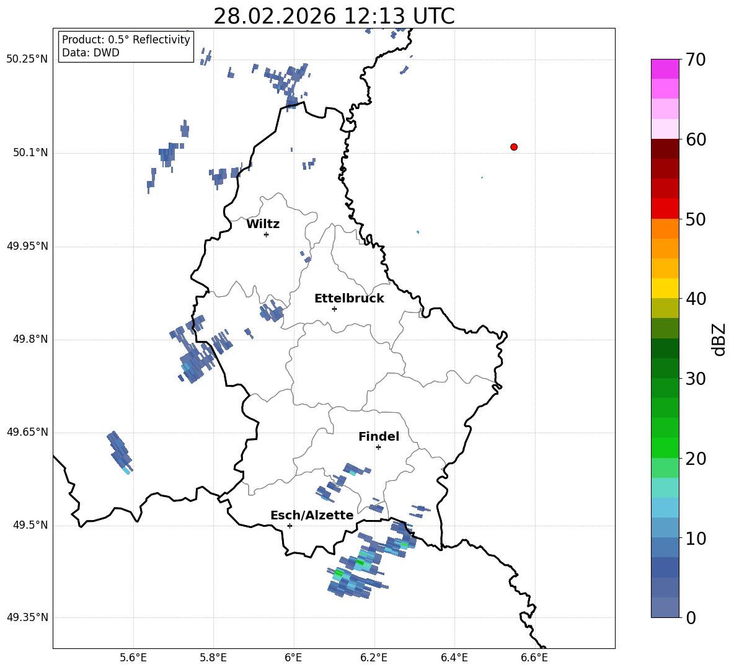Click the colorbar tick label 60
Image resolution: width=734 pixels, height=670 pixels.
696,139
